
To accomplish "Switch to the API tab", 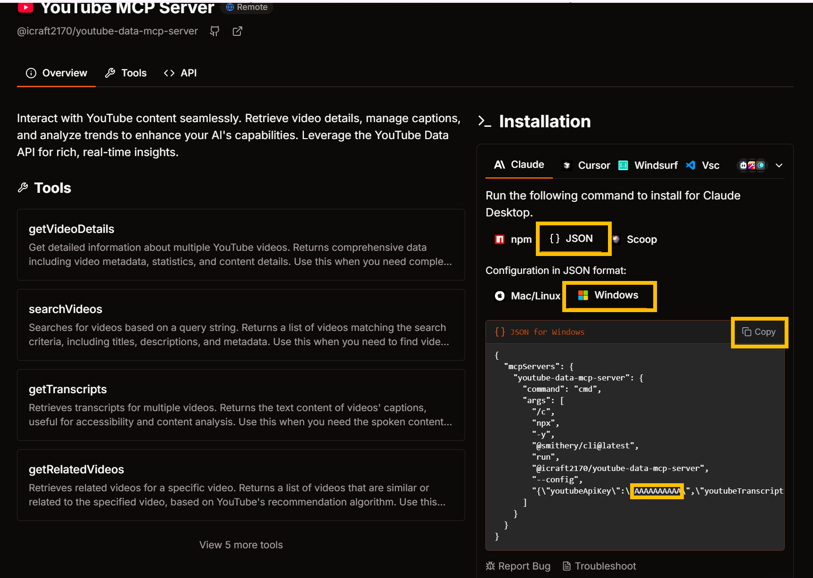I will (x=180, y=73).
